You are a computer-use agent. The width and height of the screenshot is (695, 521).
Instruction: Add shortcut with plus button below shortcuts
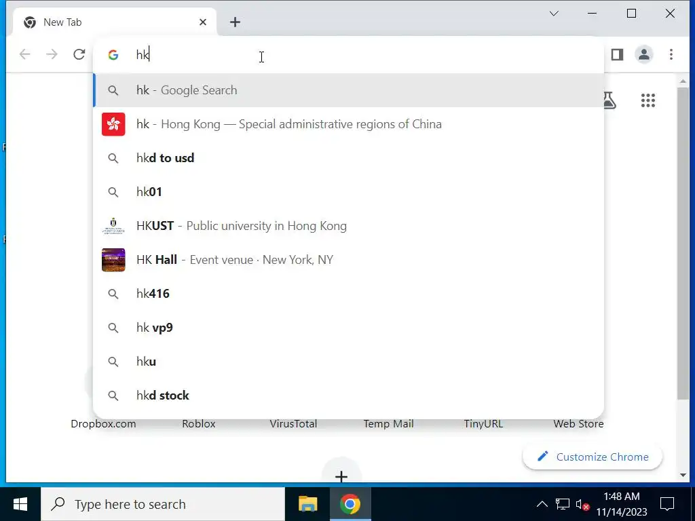point(341,476)
